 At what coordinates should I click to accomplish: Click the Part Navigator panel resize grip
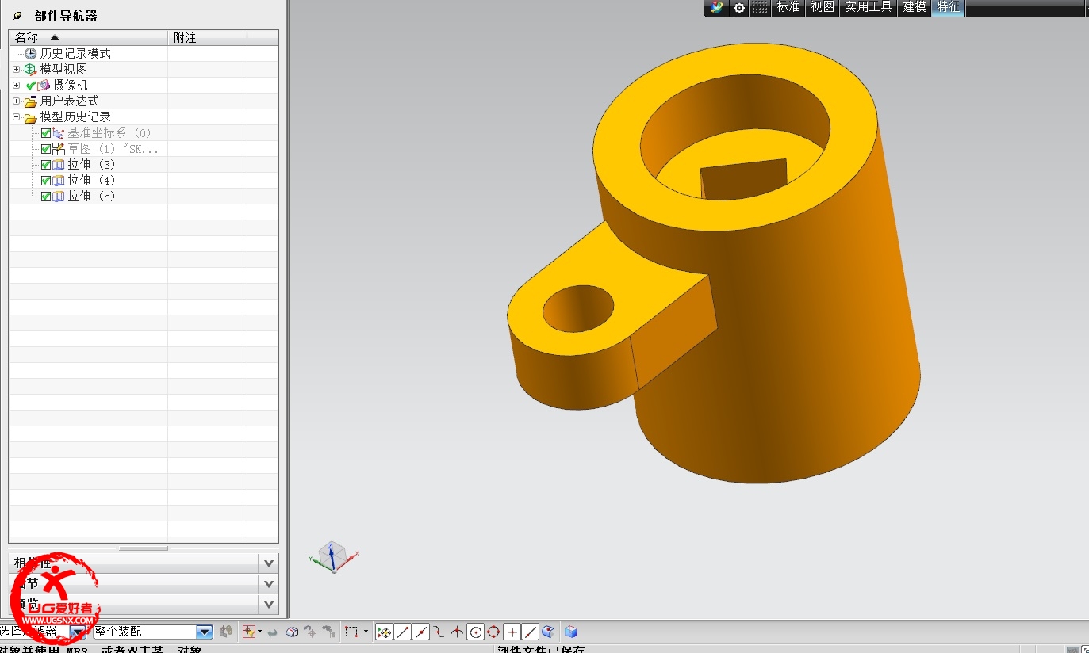(x=144, y=548)
